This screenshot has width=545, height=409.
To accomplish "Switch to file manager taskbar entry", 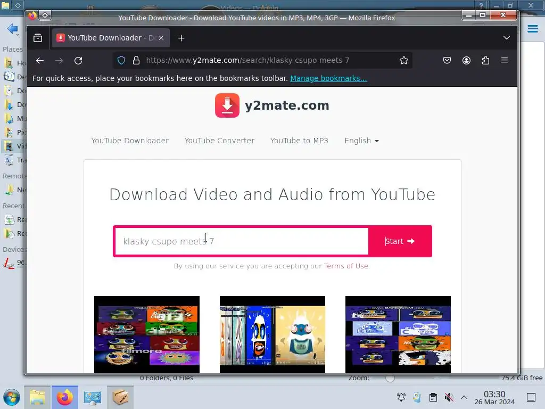I will 37,397.
